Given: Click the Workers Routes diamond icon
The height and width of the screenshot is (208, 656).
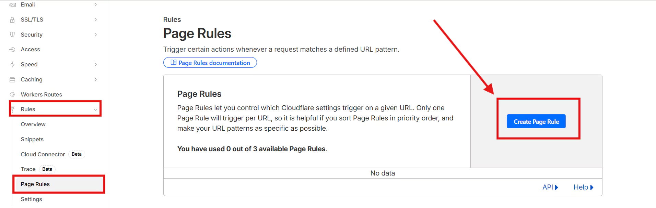Looking at the screenshot, I should 12,94.
